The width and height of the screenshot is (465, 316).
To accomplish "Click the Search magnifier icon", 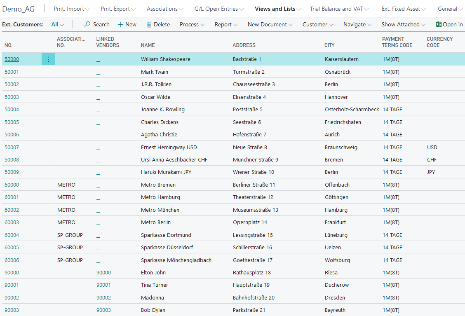I will (87, 25).
